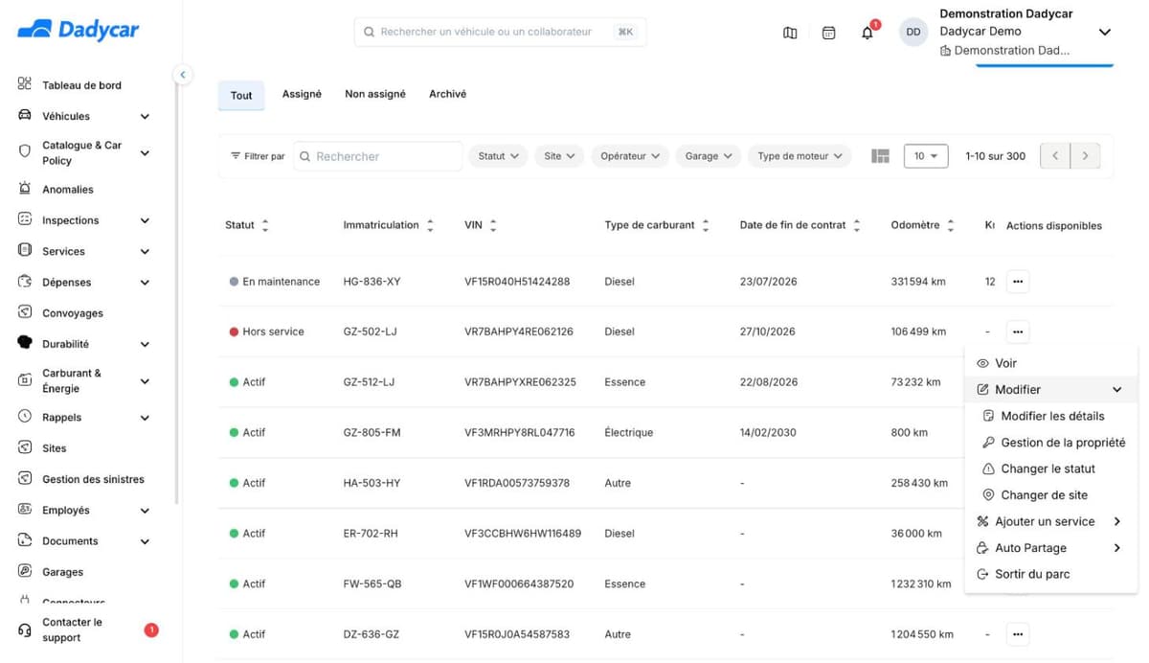1149x663 pixels.
Task: Collapse the sidebar with the chevron button
Action: (x=183, y=75)
